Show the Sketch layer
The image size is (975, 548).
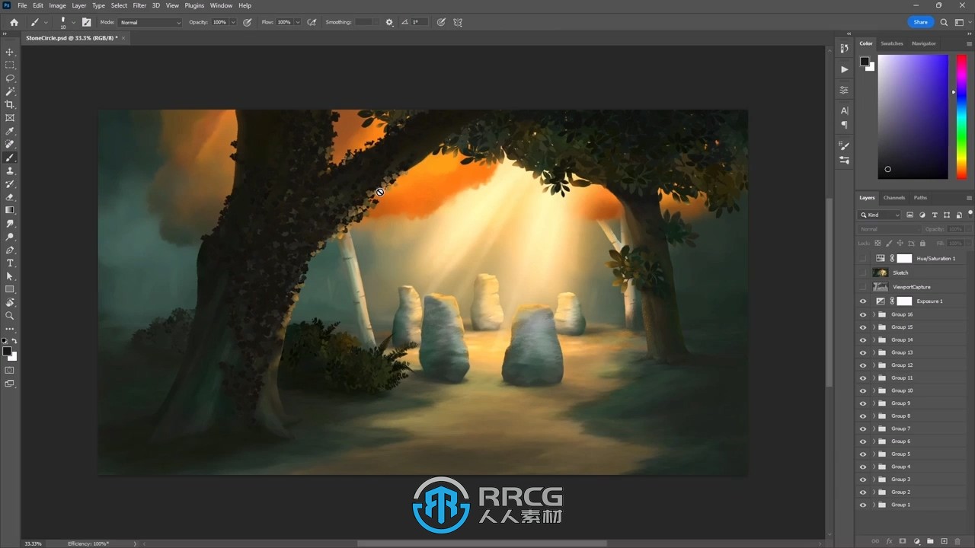pyautogui.click(x=863, y=272)
